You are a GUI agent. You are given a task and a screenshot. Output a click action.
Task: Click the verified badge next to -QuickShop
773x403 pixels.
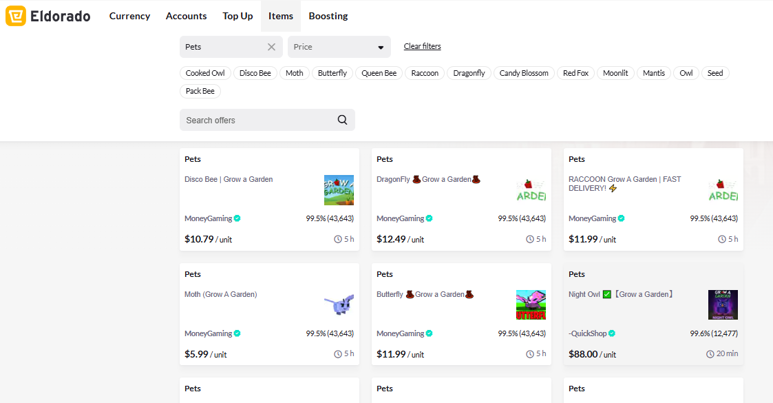point(612,333)
